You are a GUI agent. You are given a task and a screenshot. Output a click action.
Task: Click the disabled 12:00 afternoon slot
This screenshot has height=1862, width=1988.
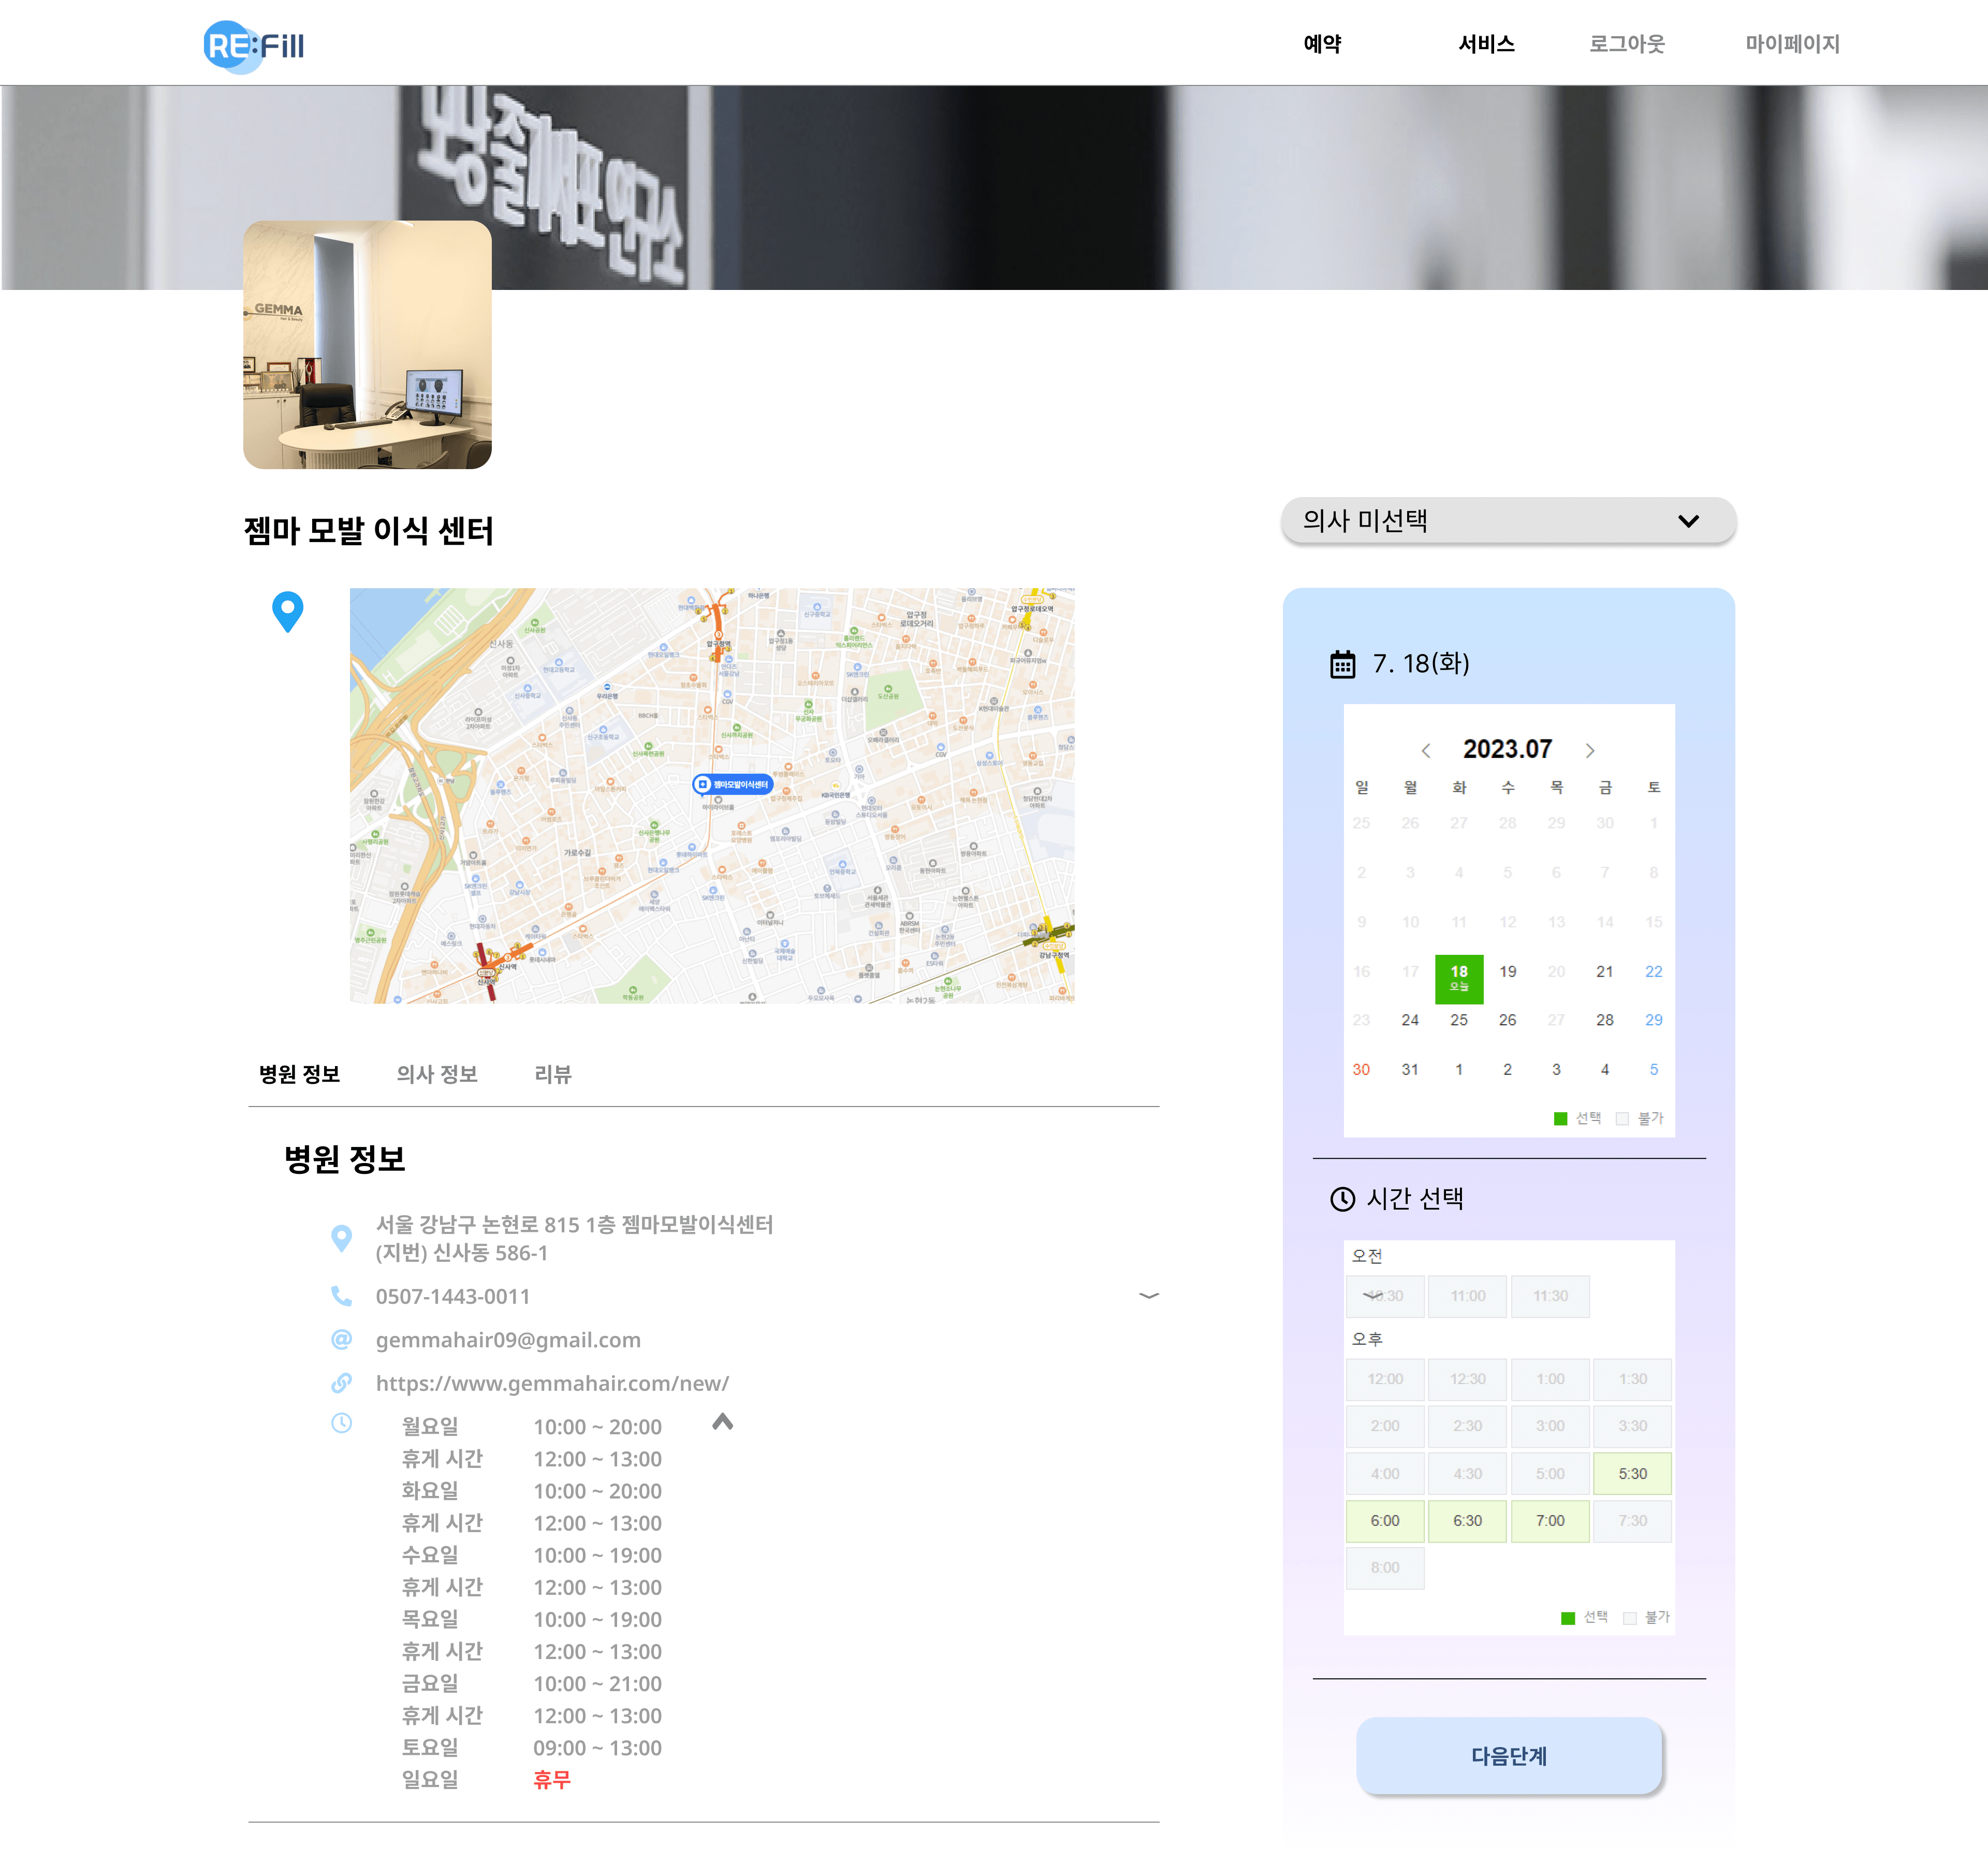coord(1385,1379)
